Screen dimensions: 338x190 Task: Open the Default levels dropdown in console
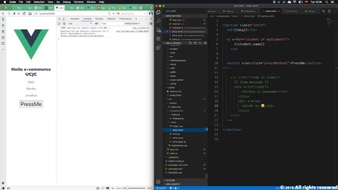(x=132, y=24)
